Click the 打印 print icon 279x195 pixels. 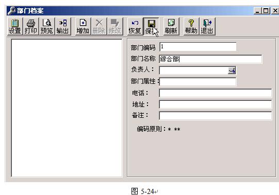click(31, 26)
